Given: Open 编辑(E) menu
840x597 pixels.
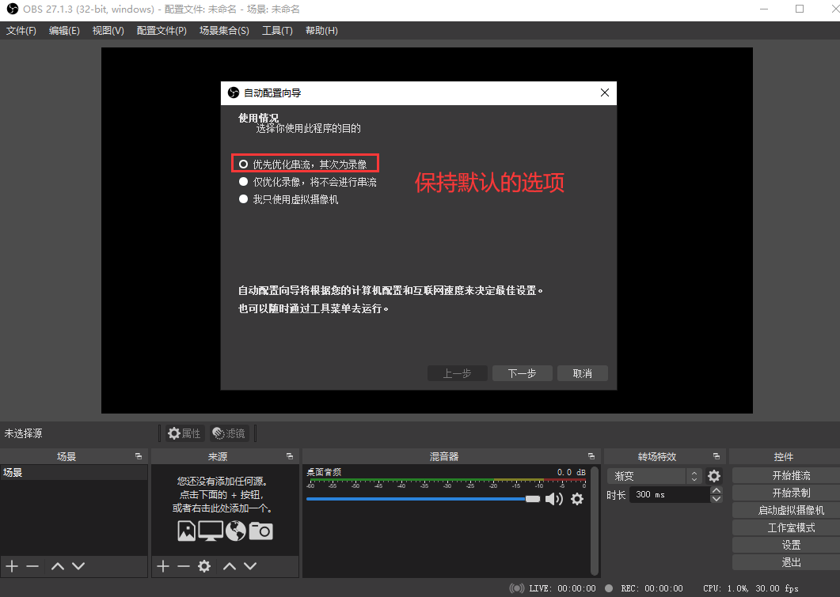Looking at the screenshot, I should (64, 31).
